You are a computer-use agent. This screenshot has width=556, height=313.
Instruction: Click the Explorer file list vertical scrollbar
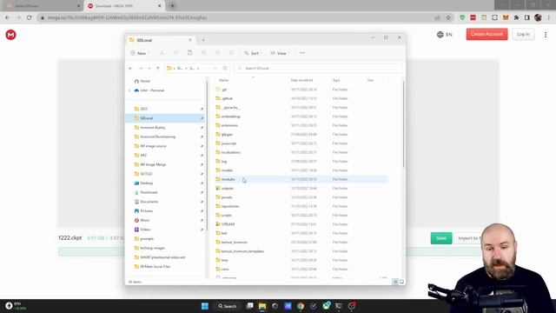[x=403, y=124]
